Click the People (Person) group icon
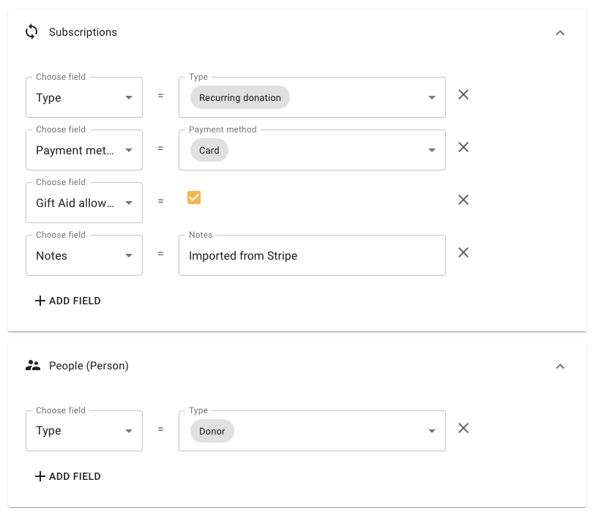Screen dimensions: 596x515 [33, 365]
